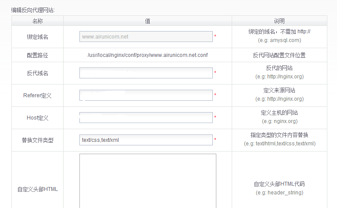Click the 反代网站配置文件位置 description

[279, 55]
